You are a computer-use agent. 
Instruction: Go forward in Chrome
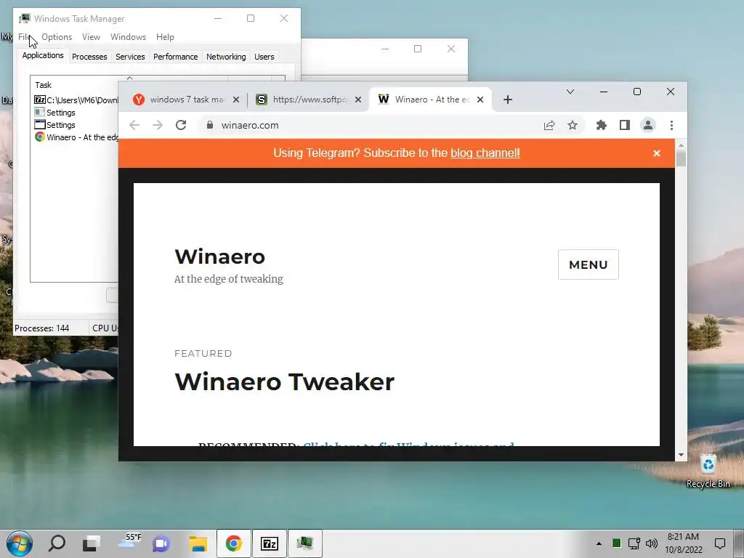pyautogui.click(x=158, y=125)
